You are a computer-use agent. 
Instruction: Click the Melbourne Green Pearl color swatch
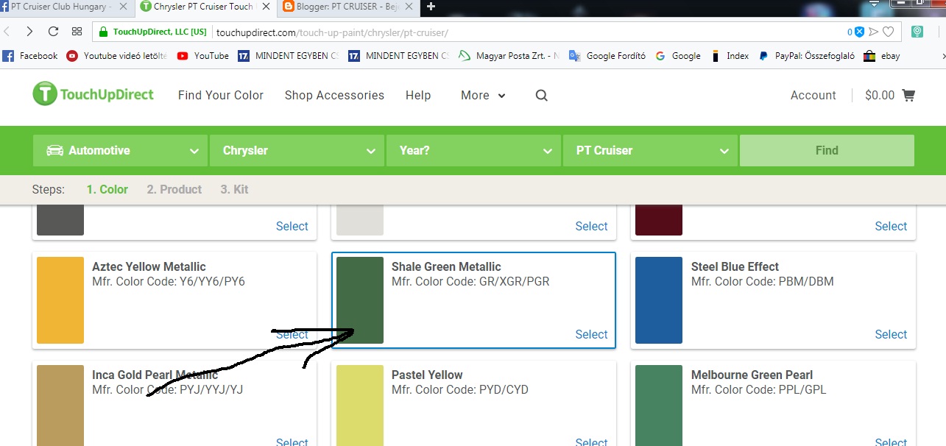click(659, 405)
